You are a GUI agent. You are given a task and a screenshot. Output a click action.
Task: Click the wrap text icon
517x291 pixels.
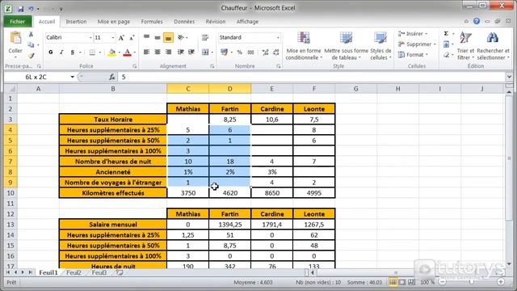click(x=205, y=38)
